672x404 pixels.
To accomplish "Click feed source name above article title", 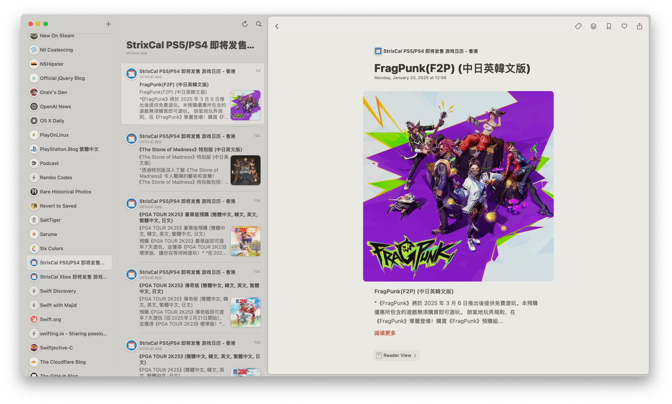I will (x=430, y=51).
